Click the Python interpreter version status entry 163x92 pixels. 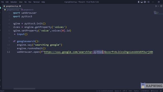pyautogui.click(x=145, y=91)
